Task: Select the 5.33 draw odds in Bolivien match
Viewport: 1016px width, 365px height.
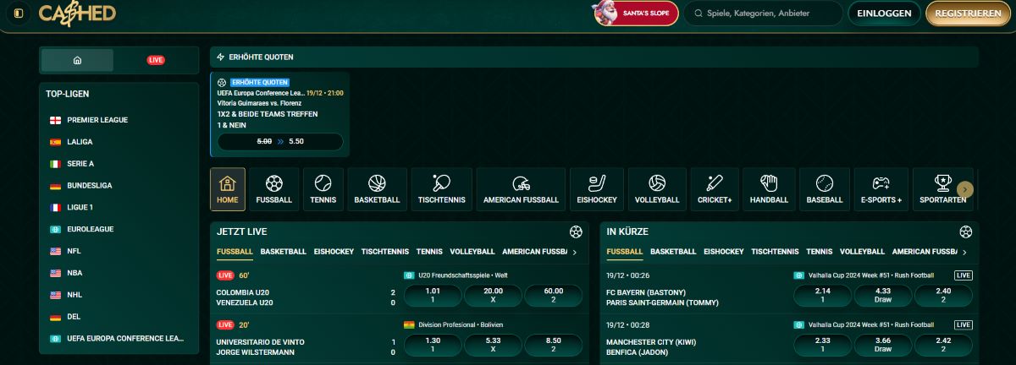Action: click(493, 345)
